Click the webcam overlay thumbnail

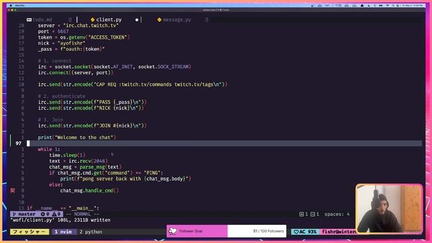click(389, 209)
